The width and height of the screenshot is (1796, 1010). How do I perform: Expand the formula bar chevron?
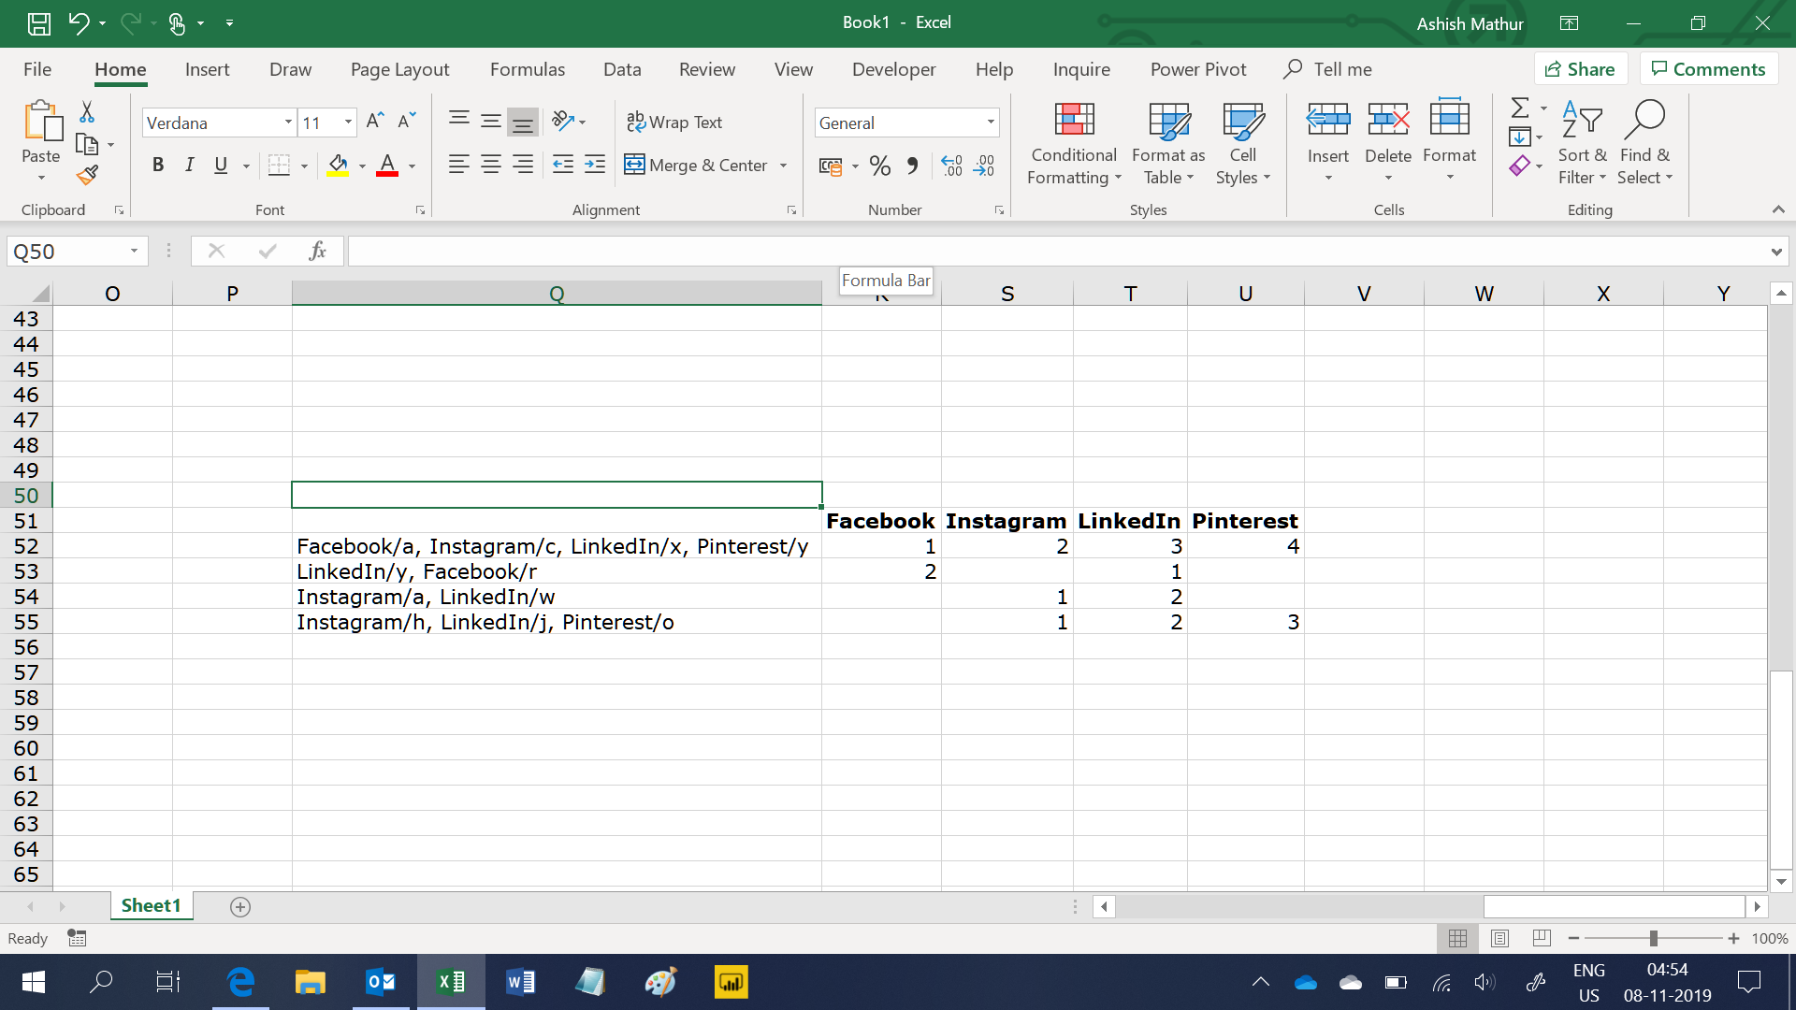(1775, 252)
